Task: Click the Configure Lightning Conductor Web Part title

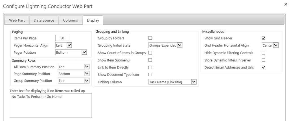Action: (48, 6)
